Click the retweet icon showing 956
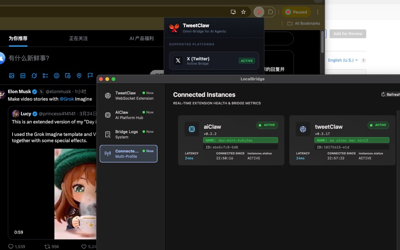400x250 pixels. 47,247
